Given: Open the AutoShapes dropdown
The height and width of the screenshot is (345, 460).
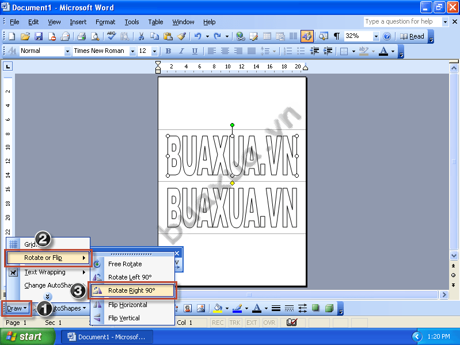Looking at the screenshot, I should 70,308.
